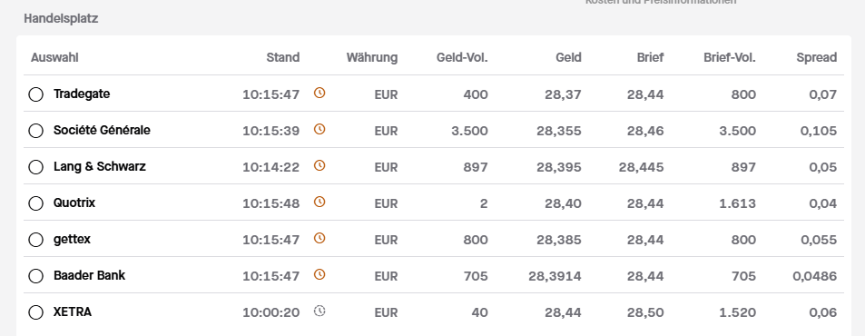Click XETRA Geld-Vol. value 40
Viewport: 865px width, 336px height.
[480, 312]
